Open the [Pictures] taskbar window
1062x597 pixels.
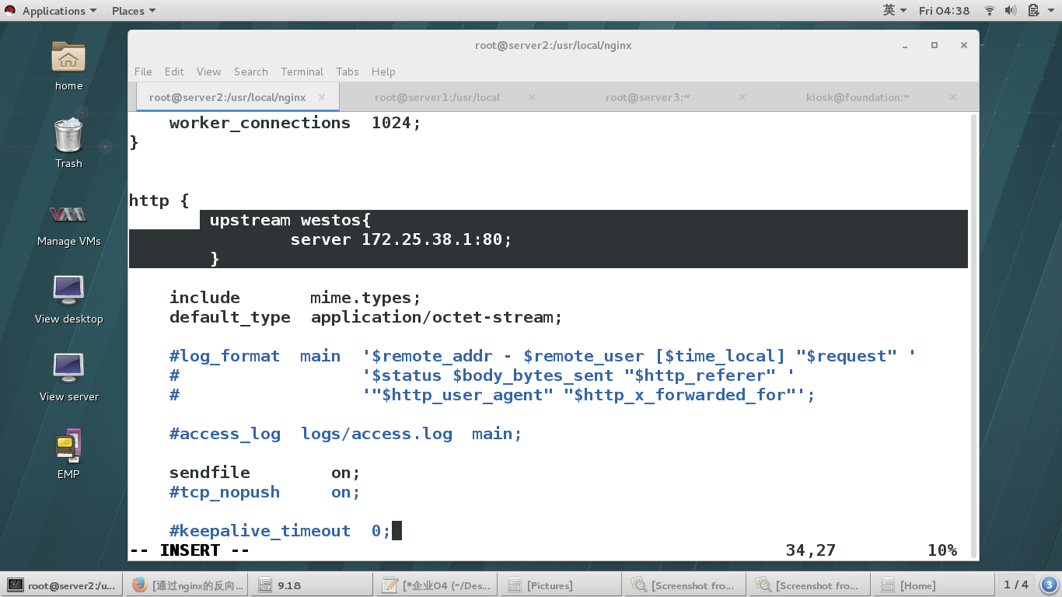tap(561, 585)
